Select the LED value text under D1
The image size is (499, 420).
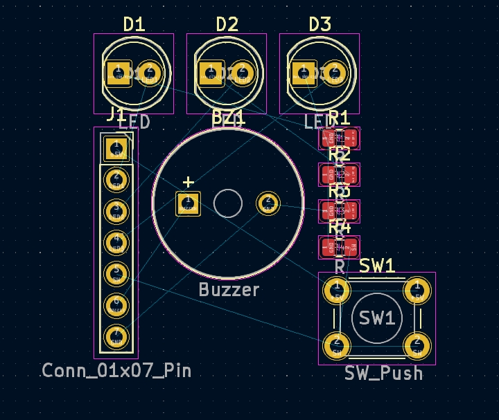pos(134,122)
